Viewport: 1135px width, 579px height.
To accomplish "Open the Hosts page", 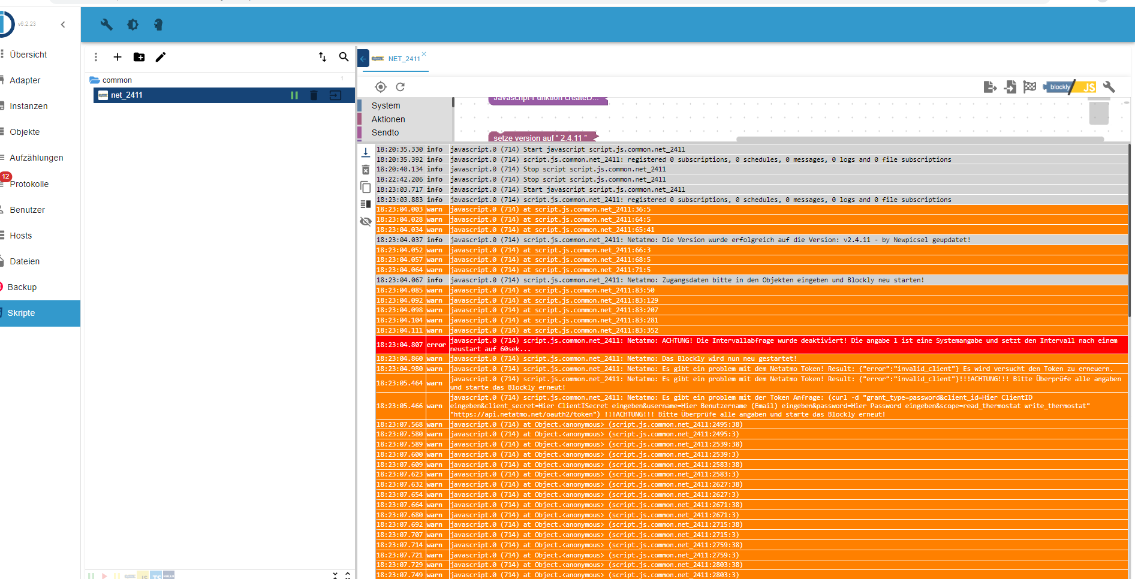I will point(20,236).
